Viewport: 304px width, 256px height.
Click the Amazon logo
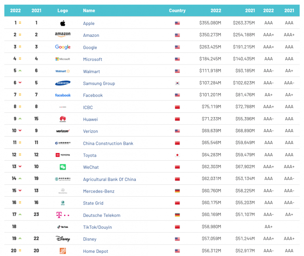coord(63,34)
